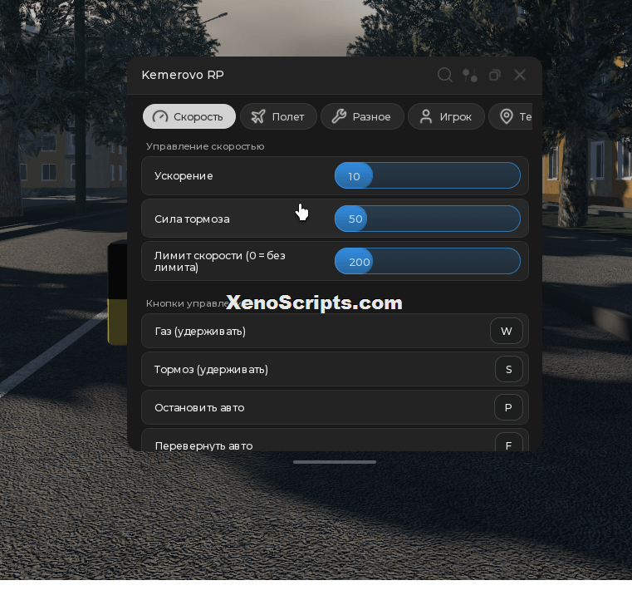Change the W keybind for Газ

coord(507,331)
